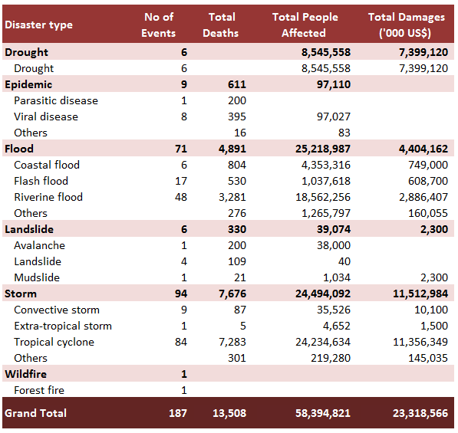Viewport: 458px width, 433px height.
Task: Click the Coastal flood affected value 4,353,316
Action: click(326, 165)
